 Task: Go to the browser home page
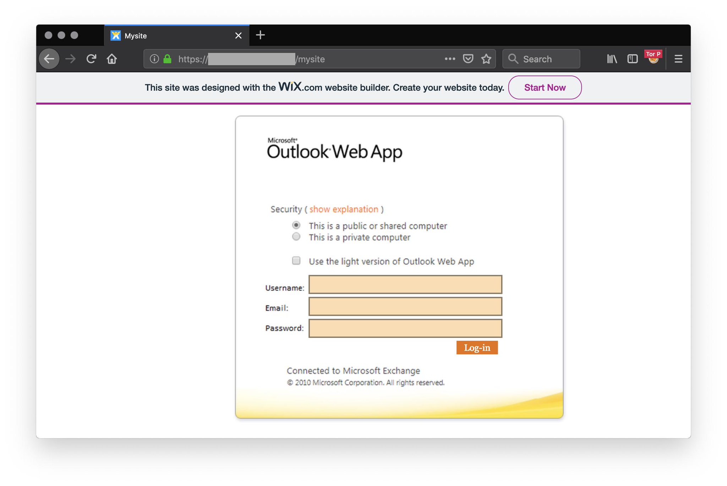(112, 59)
